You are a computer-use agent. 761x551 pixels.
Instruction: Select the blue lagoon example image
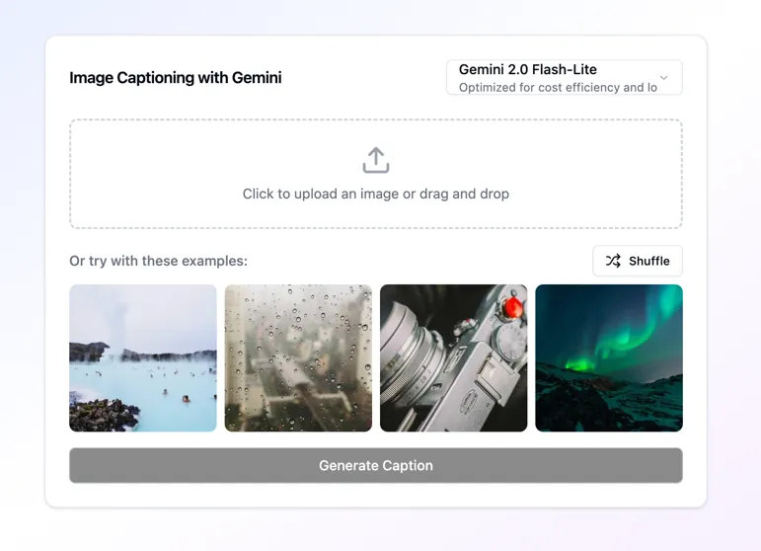coord(142,357)
